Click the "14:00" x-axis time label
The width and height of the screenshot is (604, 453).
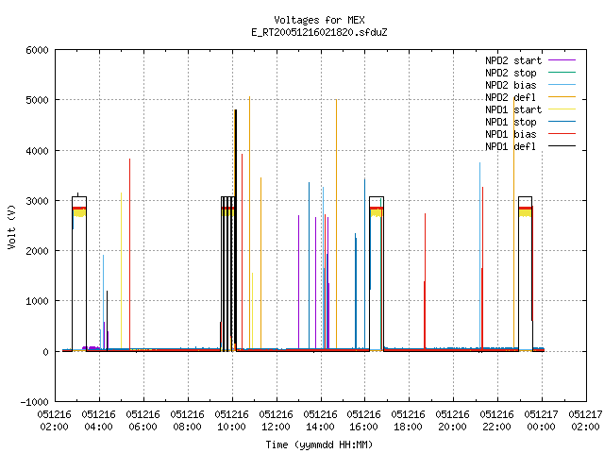click(x=320, y=427)
